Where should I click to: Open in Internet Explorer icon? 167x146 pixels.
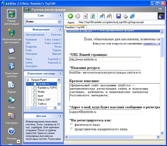pos(132,16)
